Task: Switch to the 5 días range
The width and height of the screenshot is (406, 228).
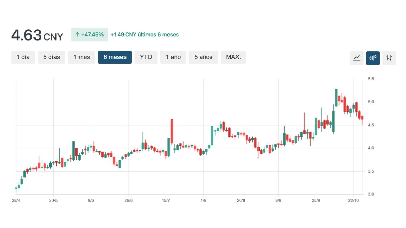Action: tap(51, 57)
